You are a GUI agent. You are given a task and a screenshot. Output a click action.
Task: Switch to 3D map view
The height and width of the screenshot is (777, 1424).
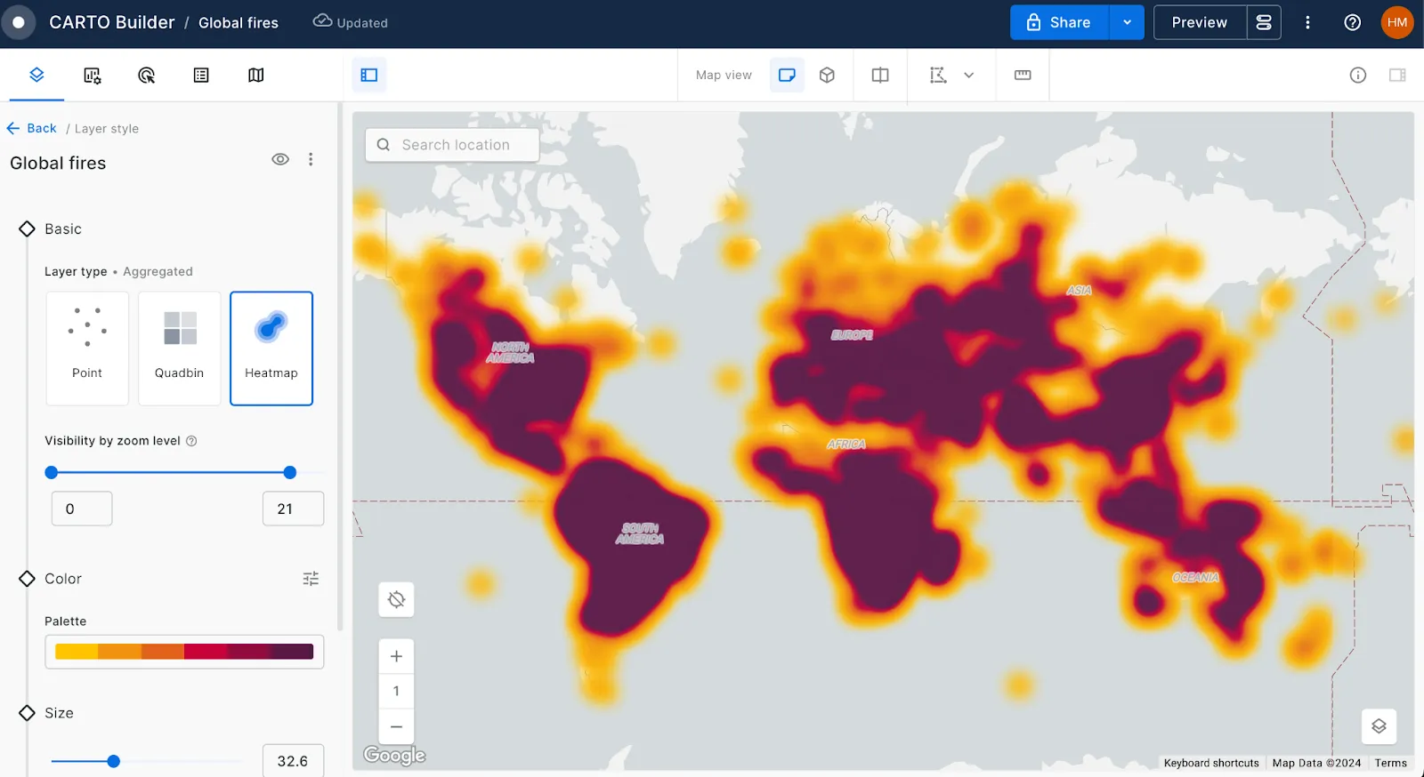click(x=827, y=76)
